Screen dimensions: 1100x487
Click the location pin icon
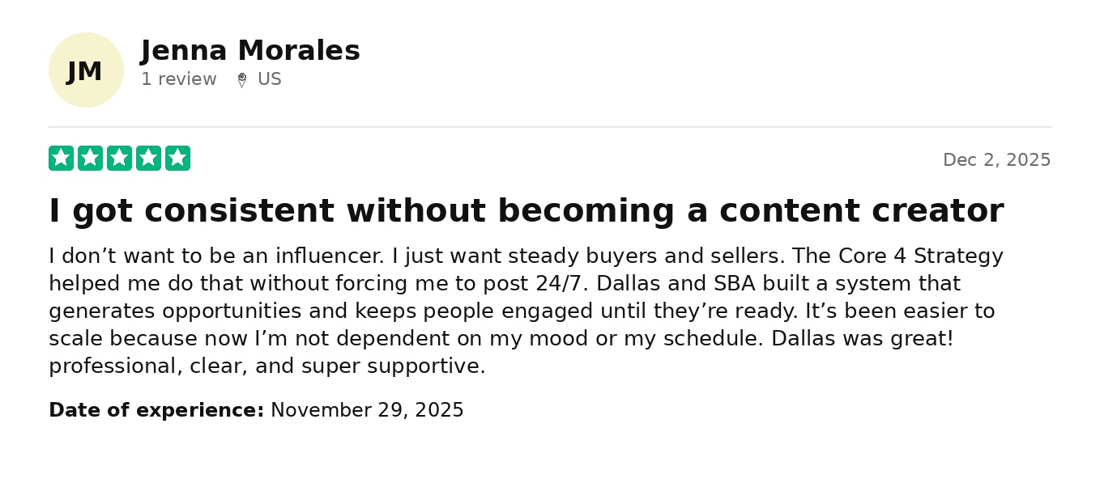[241, 80]
